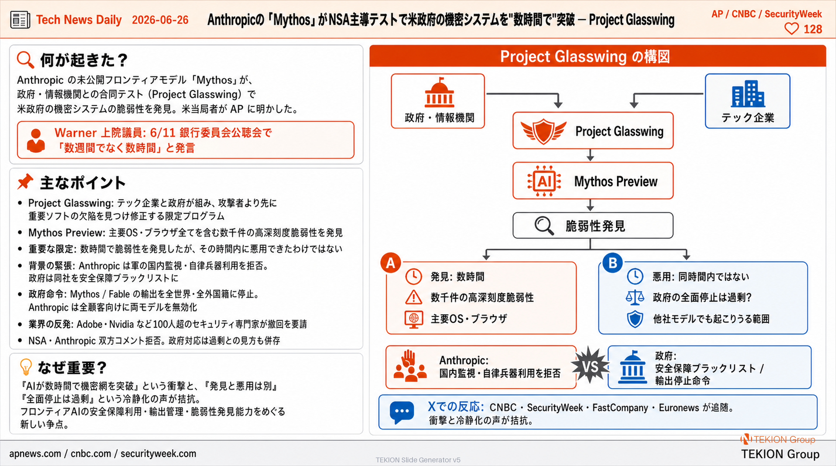Viewport: 836px width, 466px height.
Task: Click the blue office buildings icon above テック企業
Action: [x=748, y=94]
